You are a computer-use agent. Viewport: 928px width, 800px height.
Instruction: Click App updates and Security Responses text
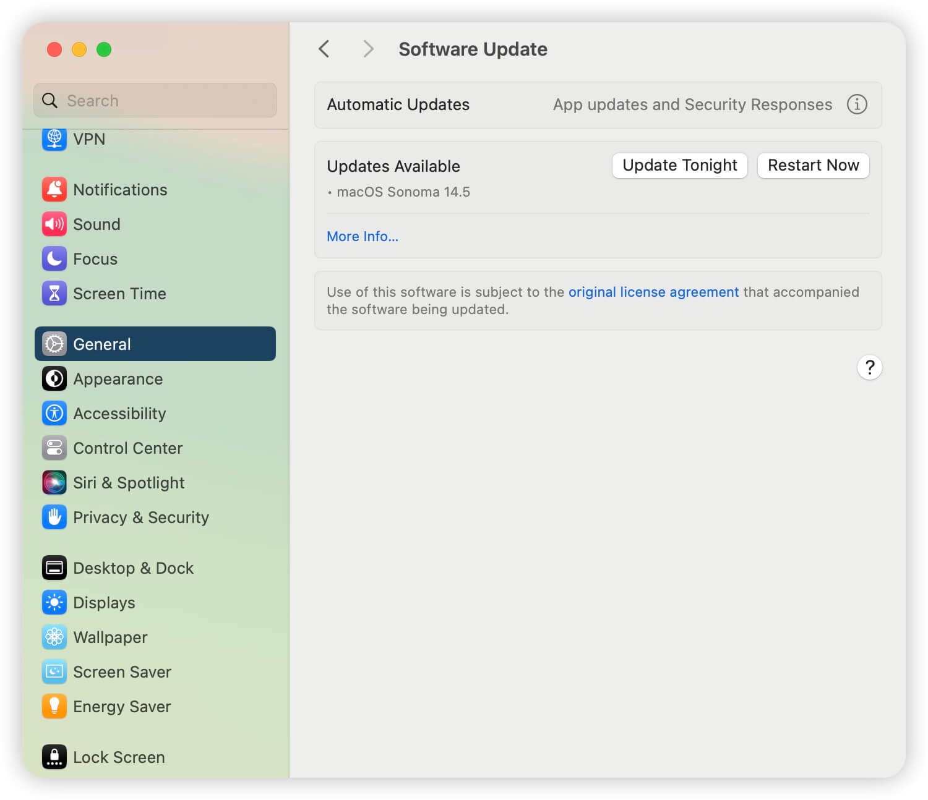click(x=693, y=104)
